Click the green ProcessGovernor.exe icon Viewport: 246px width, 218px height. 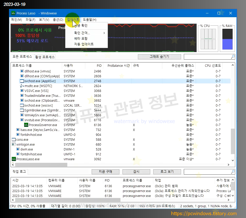pyautogui.click(x=26, y=125)
